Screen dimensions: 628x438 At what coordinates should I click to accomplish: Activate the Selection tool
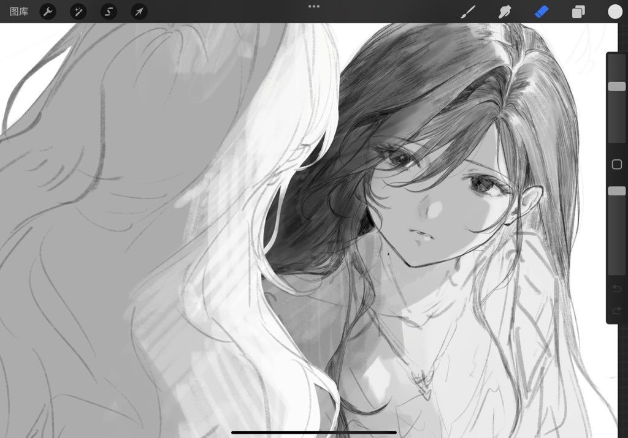pyautogui.click(x=109, y=12)
